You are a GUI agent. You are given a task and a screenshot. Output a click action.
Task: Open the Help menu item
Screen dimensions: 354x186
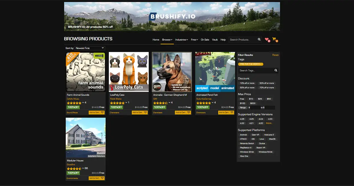[x=223, y=40]
